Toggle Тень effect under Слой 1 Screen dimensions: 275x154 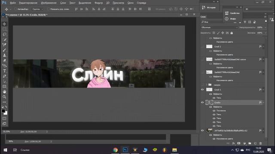click(214, 98)
